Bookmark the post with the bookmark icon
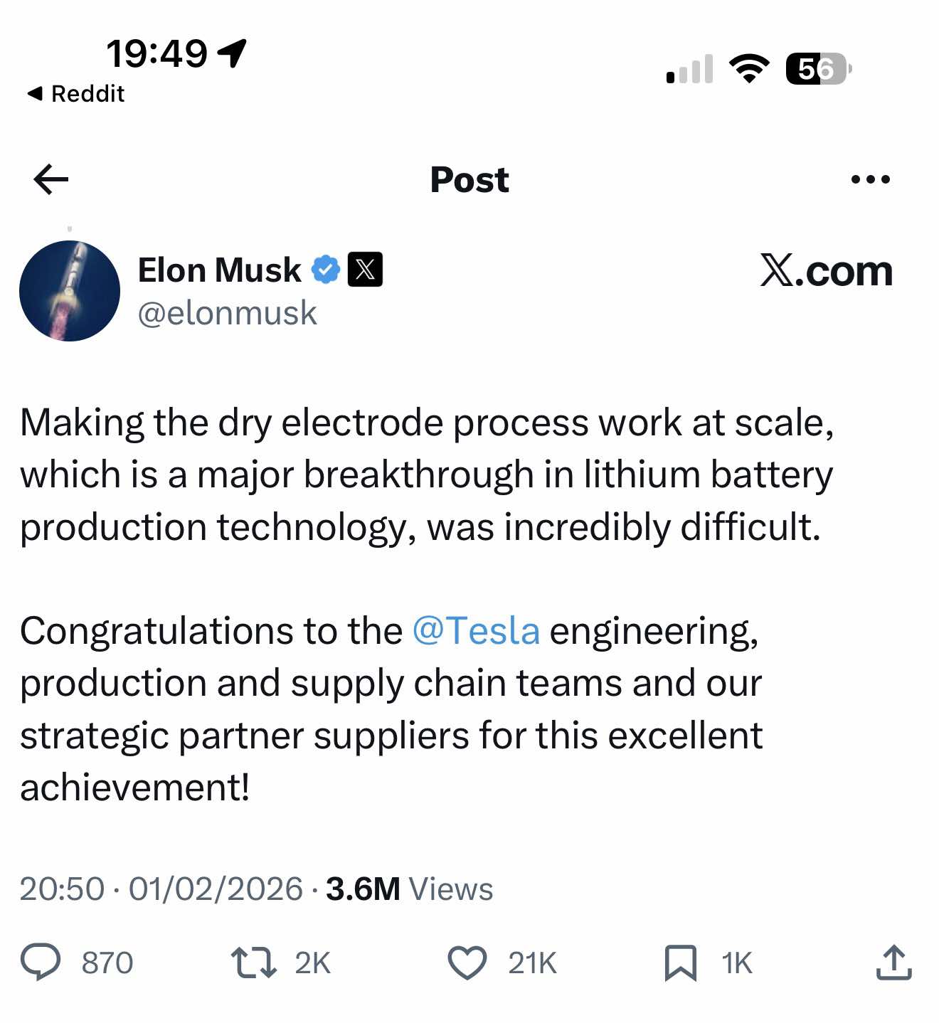Screen dimensions: 939x1023 coord(680,963)
